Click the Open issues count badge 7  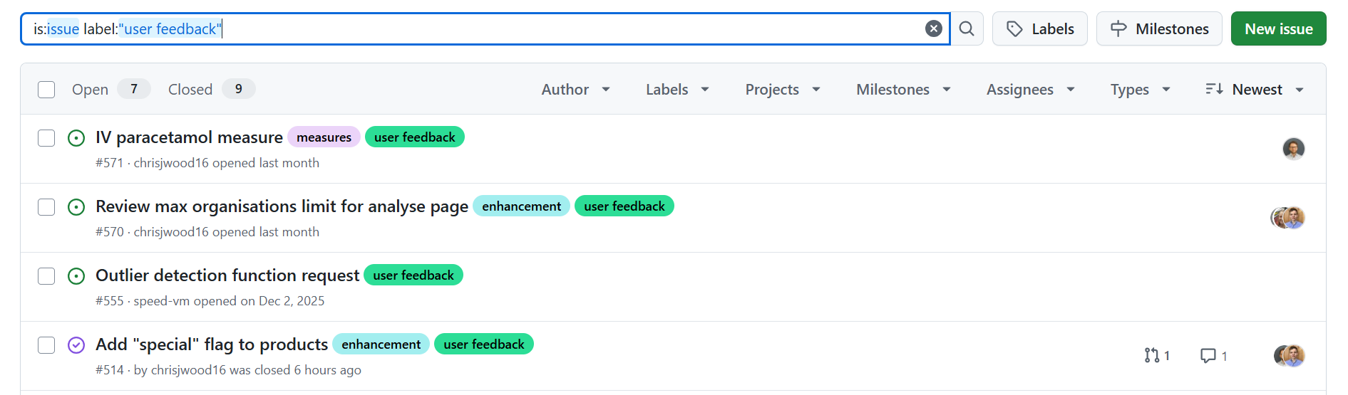tap(134, 89)
